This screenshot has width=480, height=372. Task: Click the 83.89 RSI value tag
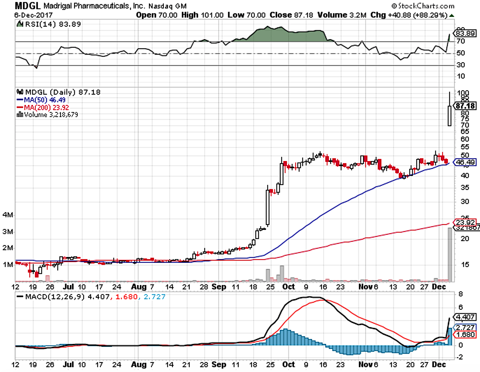point(465,33)
